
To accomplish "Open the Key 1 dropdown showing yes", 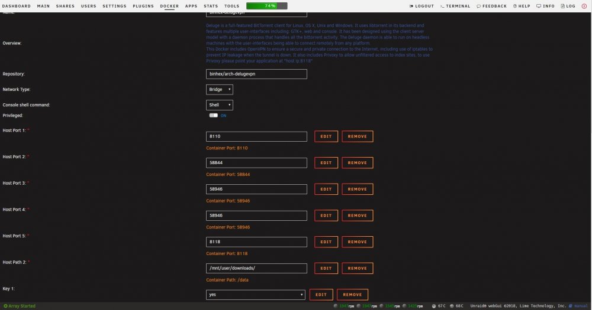I will [x=255, y=295].
